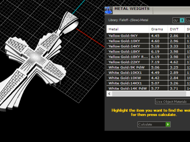
Task: Click the Metal Weights scale icon
Action: click(108, 10)
